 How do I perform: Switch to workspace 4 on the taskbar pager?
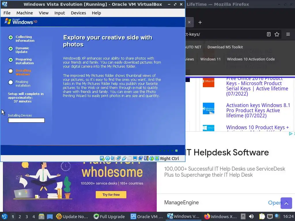click(34, 217)
